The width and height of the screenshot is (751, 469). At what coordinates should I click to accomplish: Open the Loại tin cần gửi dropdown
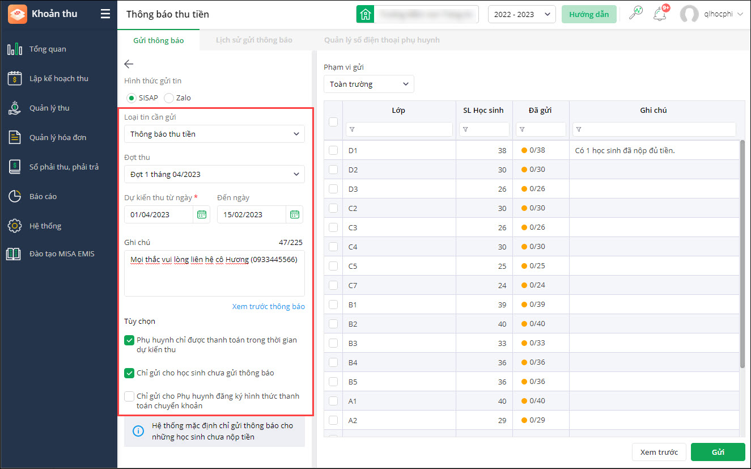tap(214, 134)
